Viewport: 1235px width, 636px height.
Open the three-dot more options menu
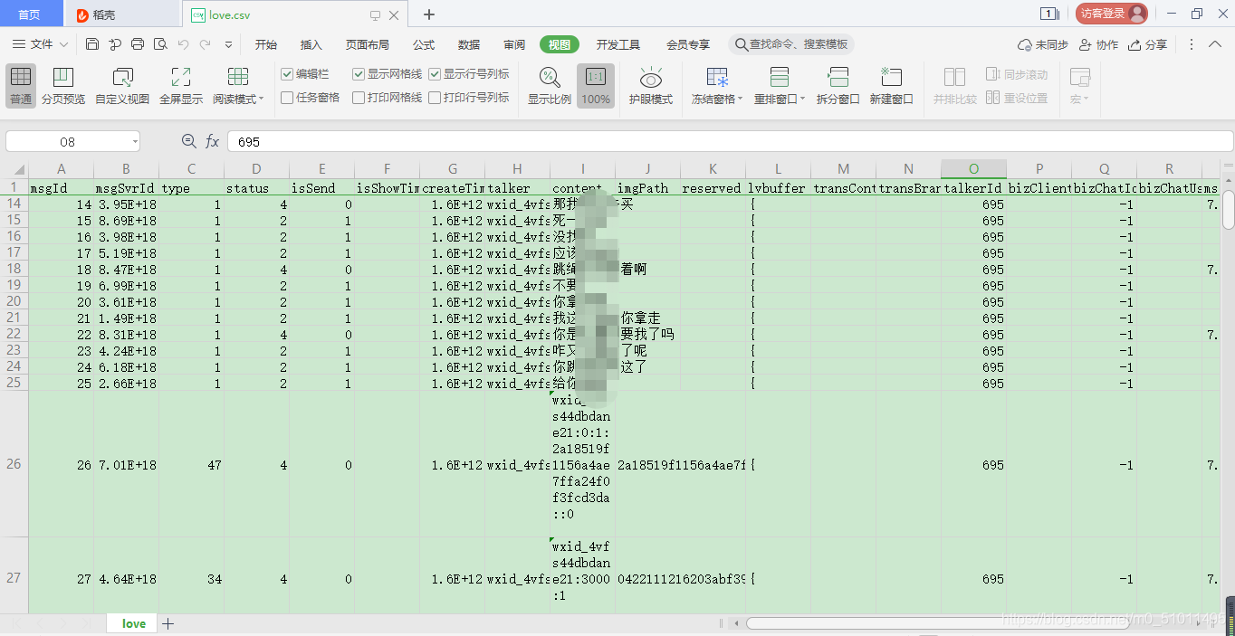1192,44
